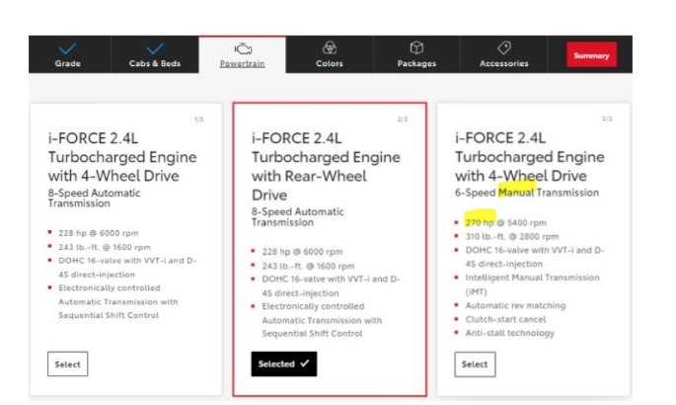Click the 1/3 card counter
Viewport: 676px width, 405px height.
[198, 120]
